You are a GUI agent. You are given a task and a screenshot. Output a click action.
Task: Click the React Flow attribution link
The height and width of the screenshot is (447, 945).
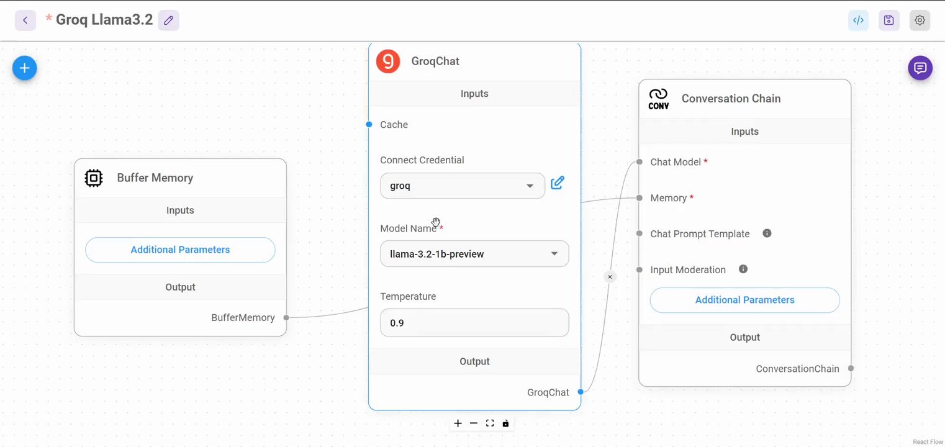click(928, 442)
